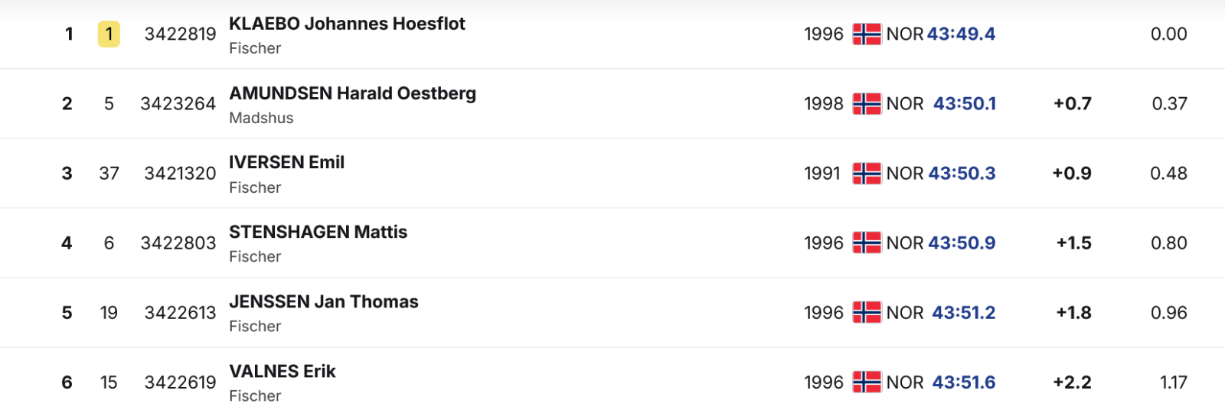1225x410 pixels.
Task: Click time difference +2.2 for Valnes
Action: tap(1072, 382)
